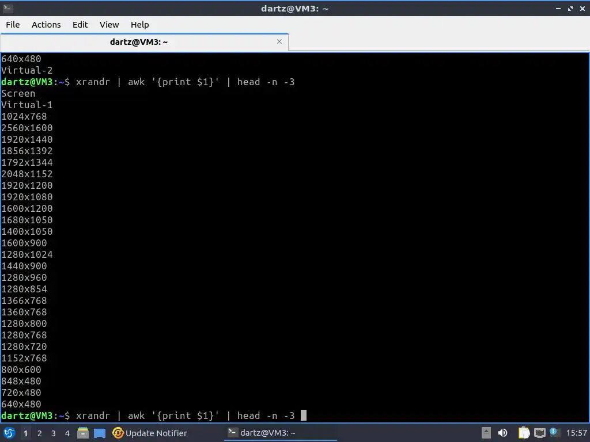Image resolution: width=590 pixels, height=442 pixels.
Task: Click the 1792x1344 resolution line
Action: (27, 162)
